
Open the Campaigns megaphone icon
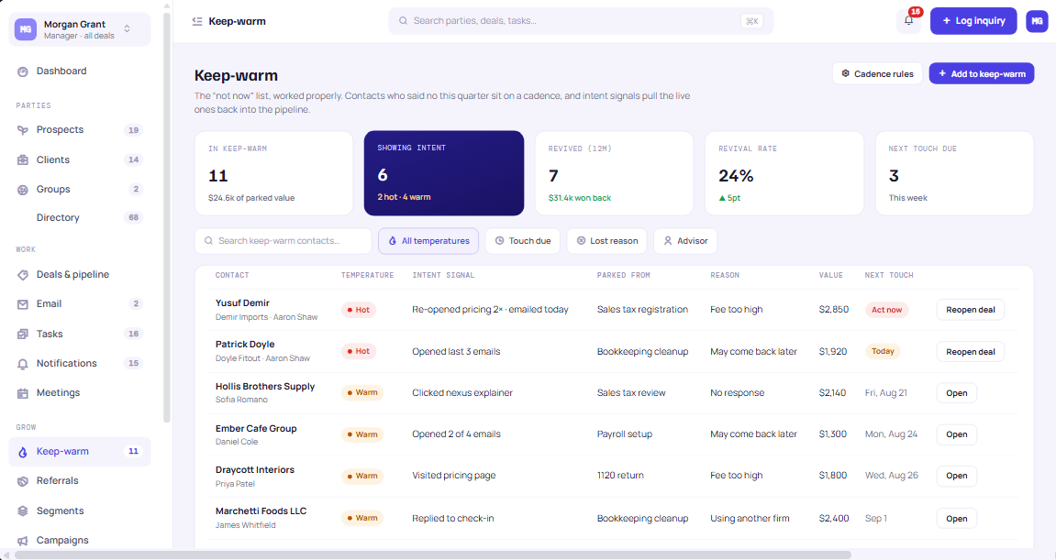click(23, 541)
